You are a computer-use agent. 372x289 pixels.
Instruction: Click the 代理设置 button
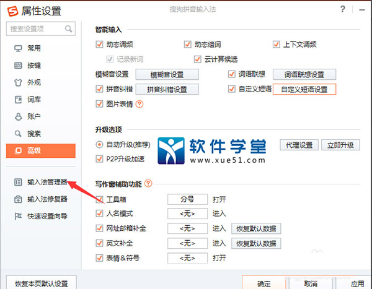299,145
